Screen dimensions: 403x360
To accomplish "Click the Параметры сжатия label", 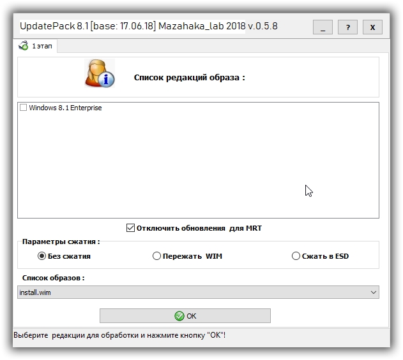I will tap(61, 241).
